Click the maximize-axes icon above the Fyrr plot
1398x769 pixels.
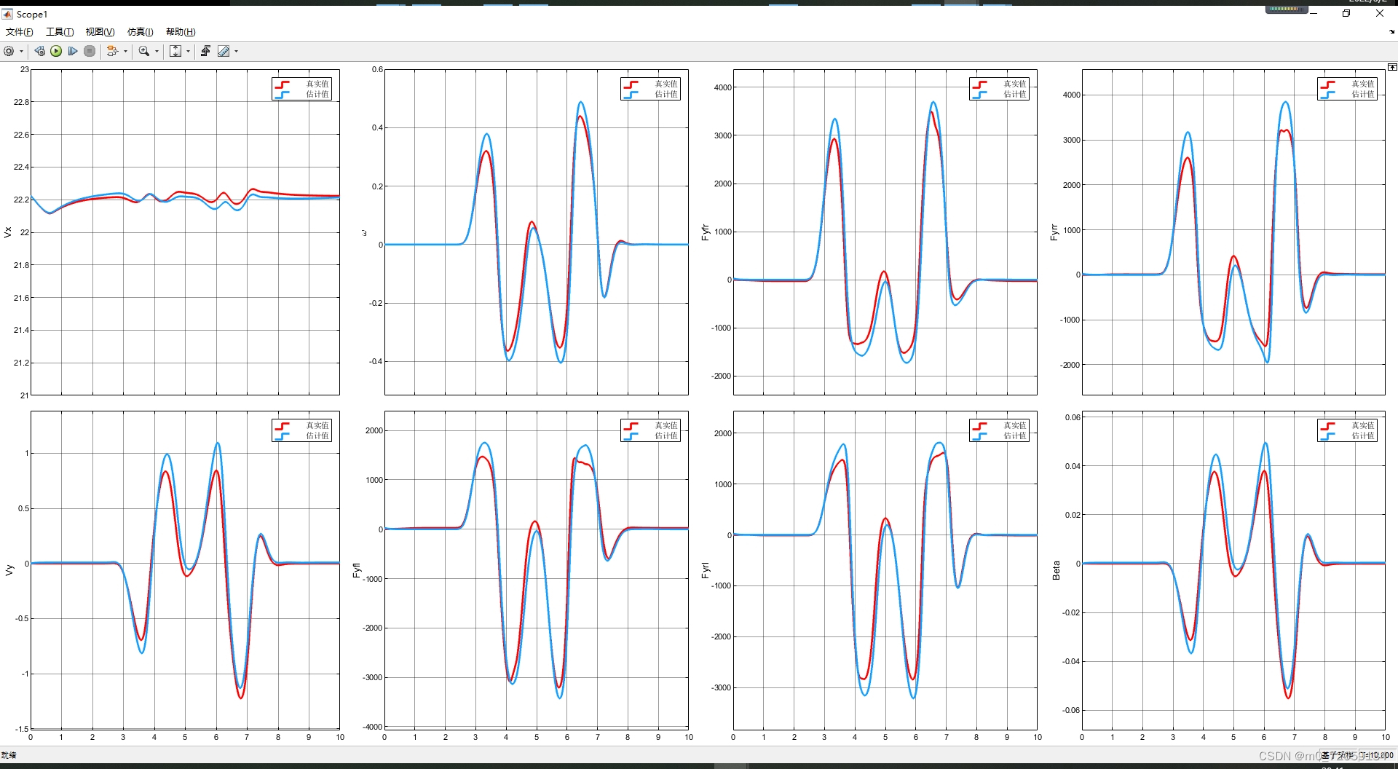1392,67
